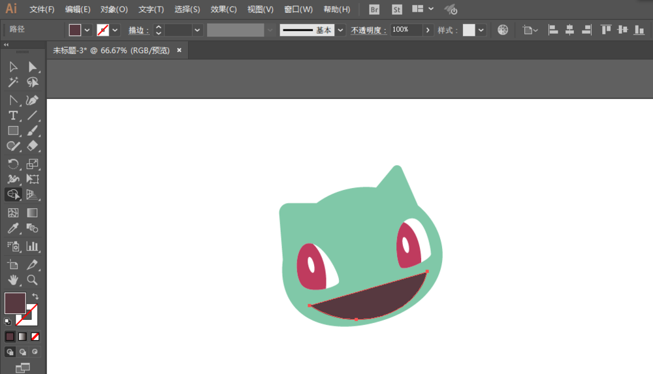
Task: Switch fill mode to Gradient
Action: tap(22, 337)
